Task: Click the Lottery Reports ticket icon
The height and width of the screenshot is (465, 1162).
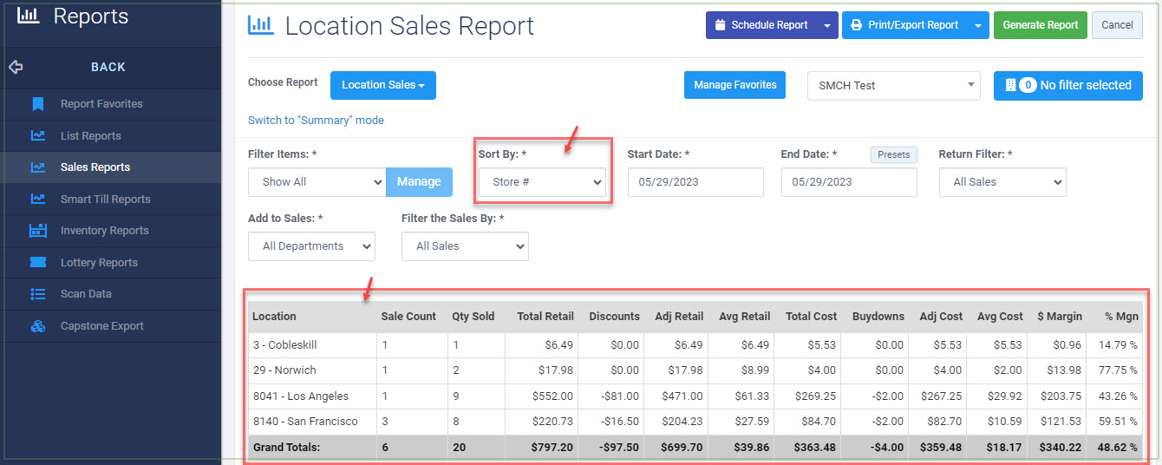Action: [x=37, y=263]
